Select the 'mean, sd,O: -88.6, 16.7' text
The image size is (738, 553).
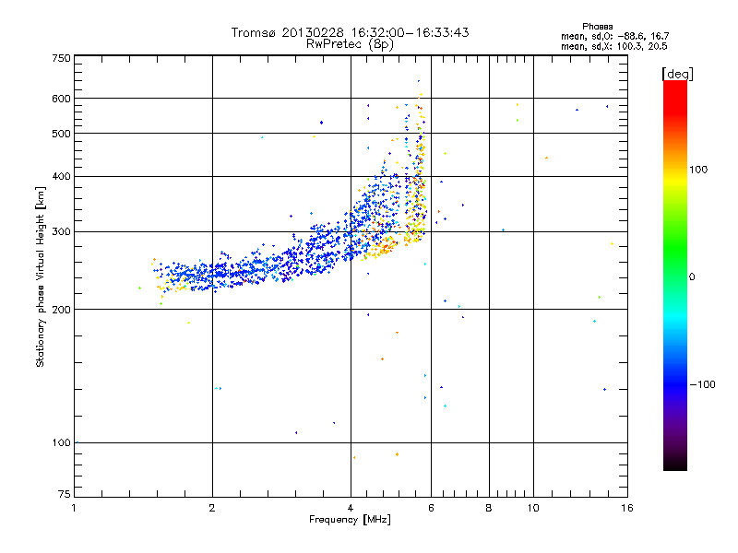click(x=614, y=36)
